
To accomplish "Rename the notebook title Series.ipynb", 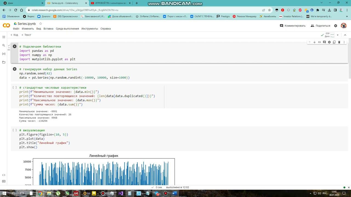I will [27, 24].
